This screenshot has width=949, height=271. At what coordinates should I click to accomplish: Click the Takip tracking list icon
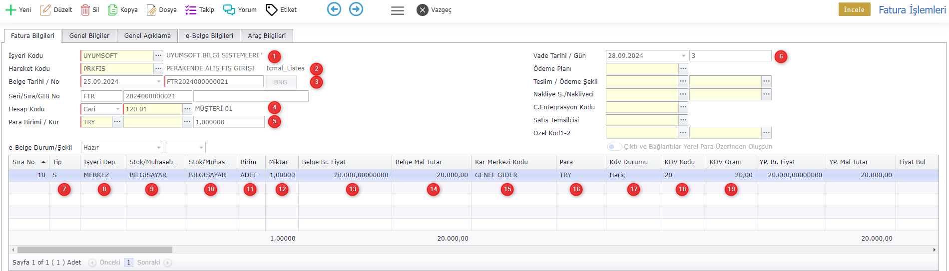[x=191, y=10]
